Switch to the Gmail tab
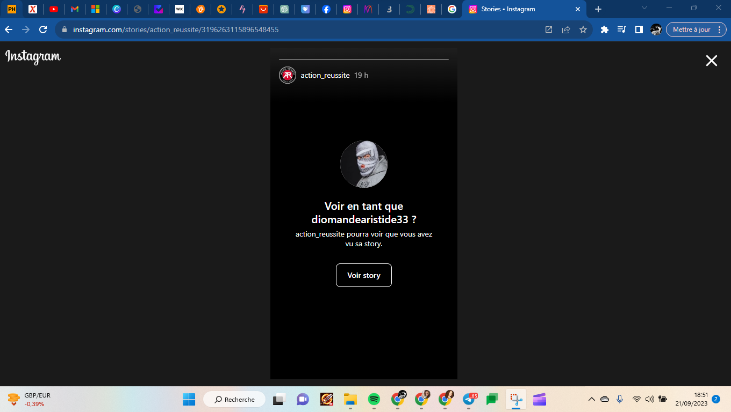731x412 pixels. click(74, 9)
